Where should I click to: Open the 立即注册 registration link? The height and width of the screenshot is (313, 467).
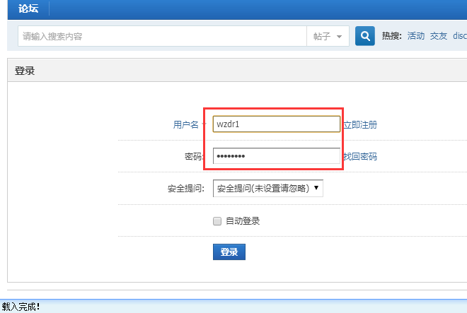[x=360, y=124]
